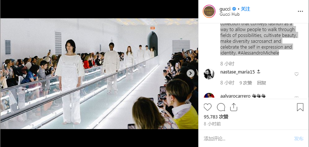Viewport: 309px width, 147px height.
Task: Open the aalvarocarrero username profile
Action: click(x=235, y=96)
